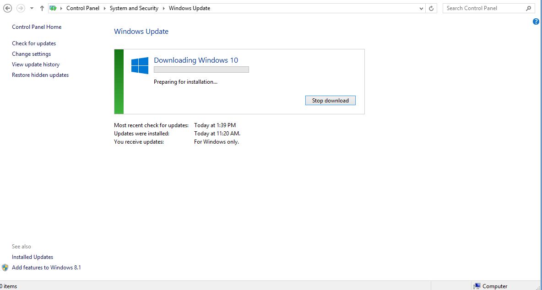Refresh the Windows Update page
This screenshot has height=290, width=542.
(x=431, y=8)
